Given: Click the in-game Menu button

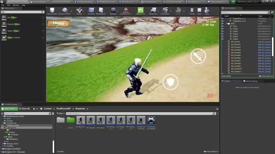Looking at the screenshot, I should click(58, 24).
